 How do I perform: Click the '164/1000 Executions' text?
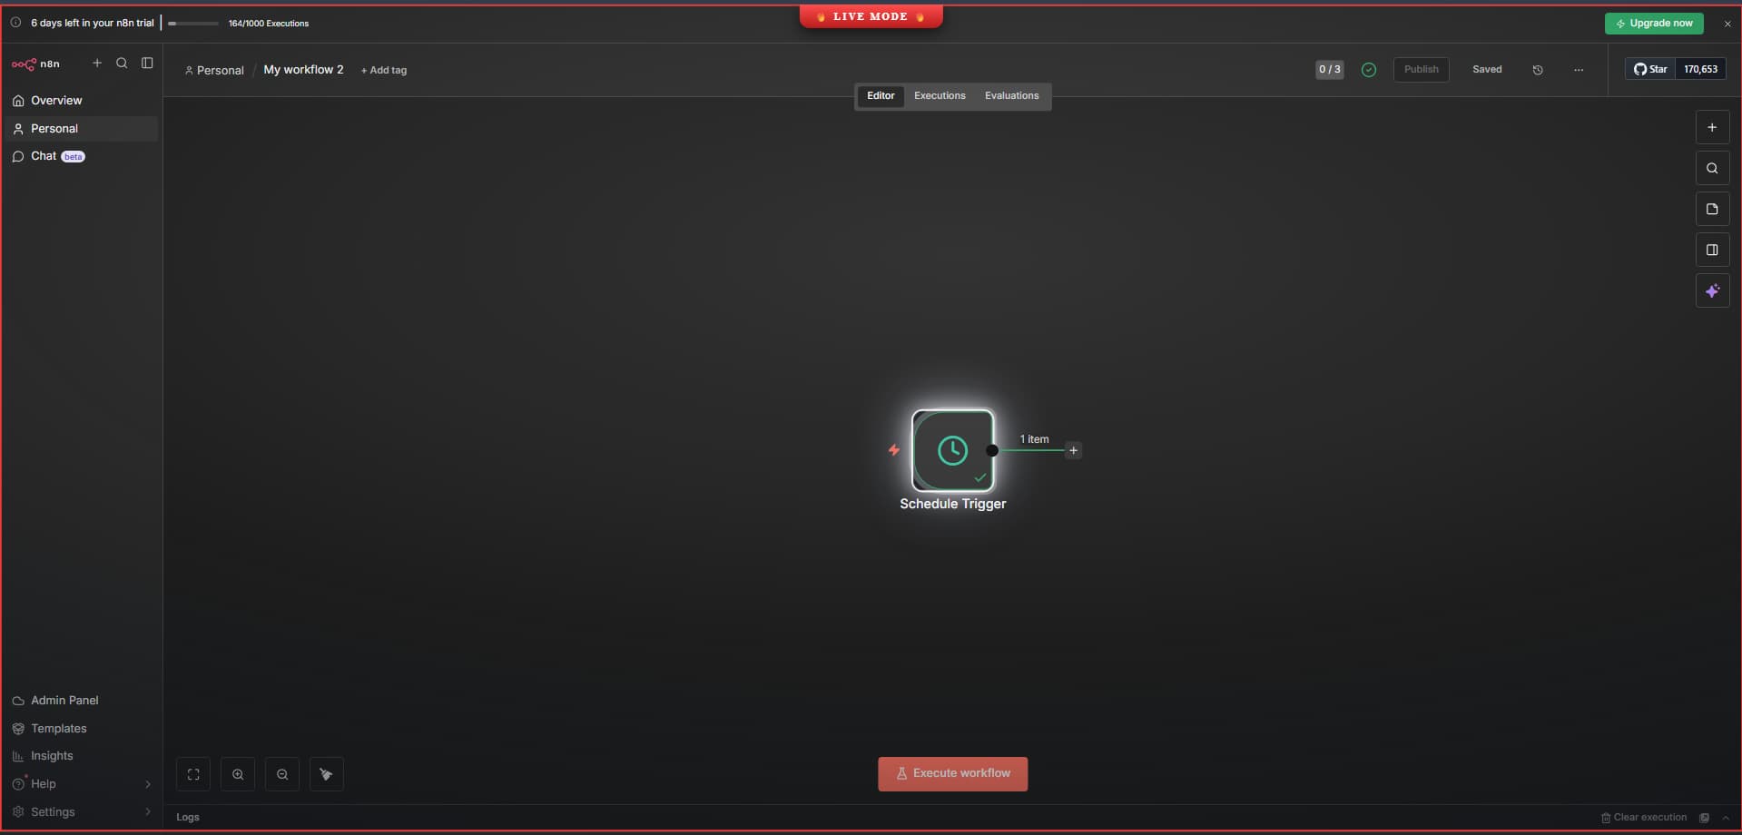269,24
